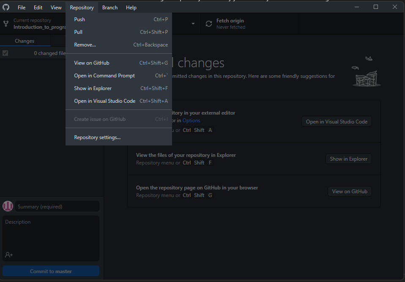Focus the Summary (required) input field

57,206
